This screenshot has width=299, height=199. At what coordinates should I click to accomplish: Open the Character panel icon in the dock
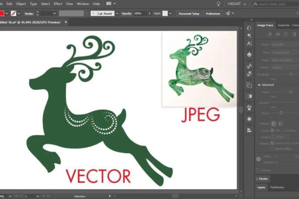click(249, 42)
